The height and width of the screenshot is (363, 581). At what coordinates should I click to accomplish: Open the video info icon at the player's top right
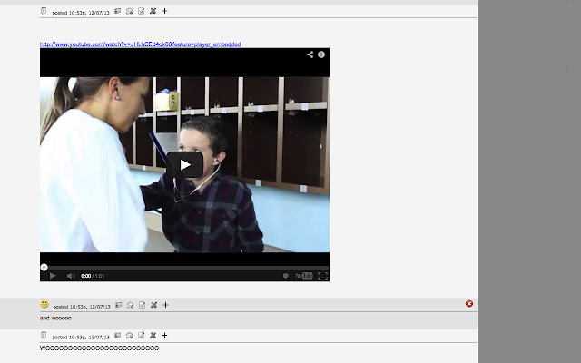[321, 54]
